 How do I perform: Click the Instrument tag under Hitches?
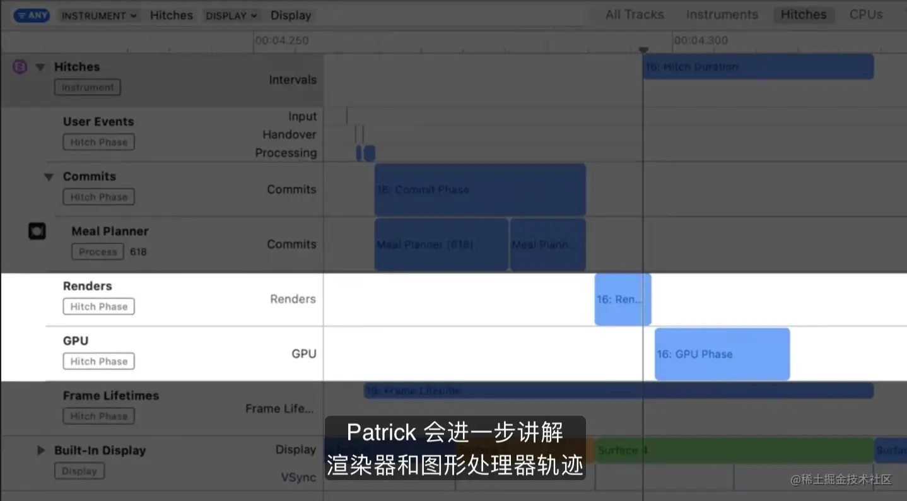[x=88, y=88]
